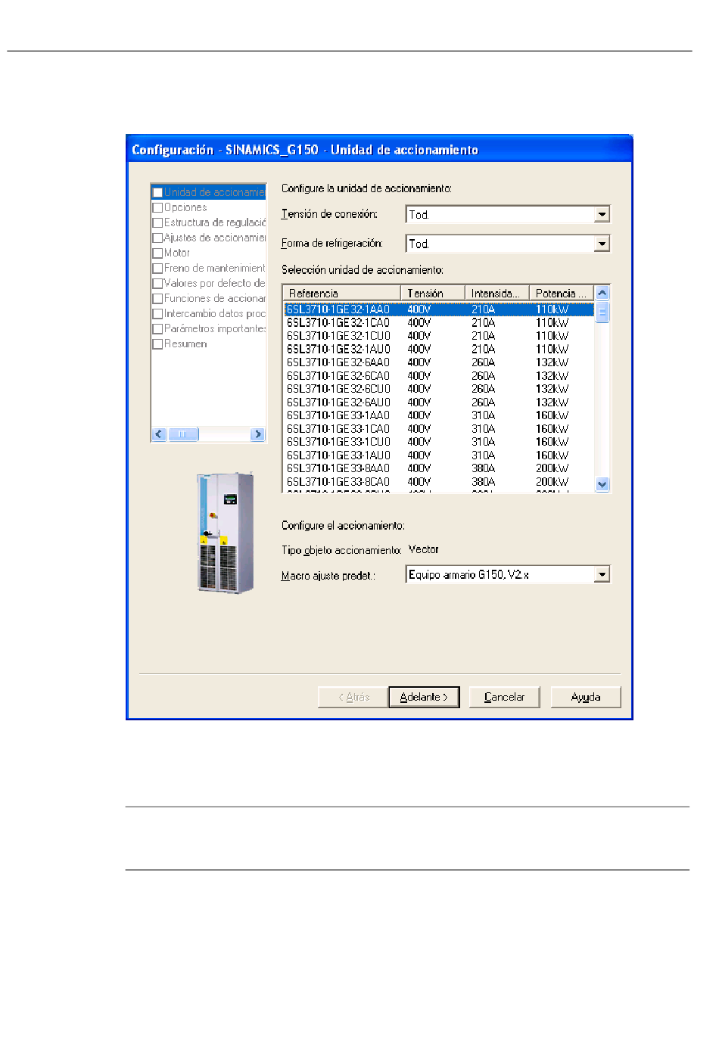Click the Cancelar button

click(x=504, y=697)
